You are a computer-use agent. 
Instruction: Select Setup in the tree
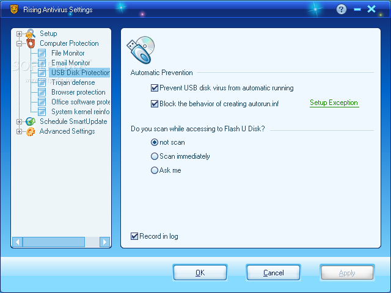[x=48, y=34]
